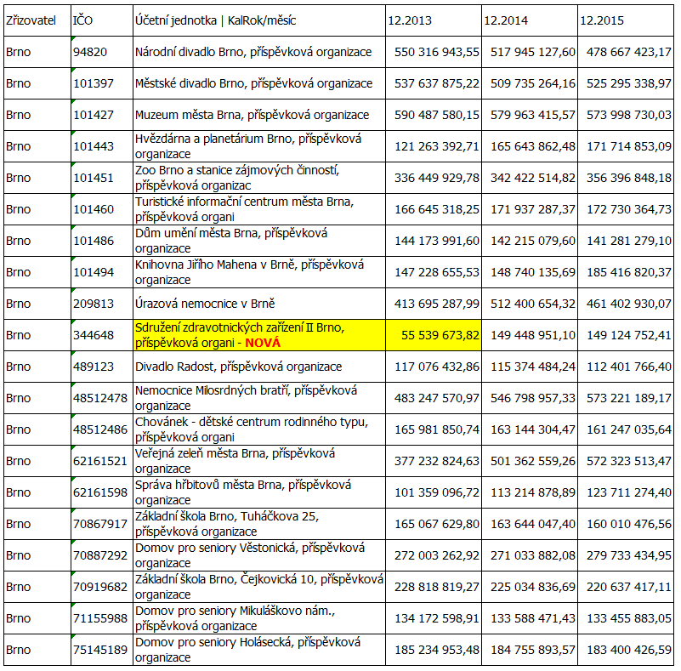681x671 pixels.
Task: Select value 142 215 079,60
Action: tap(530, 241)
